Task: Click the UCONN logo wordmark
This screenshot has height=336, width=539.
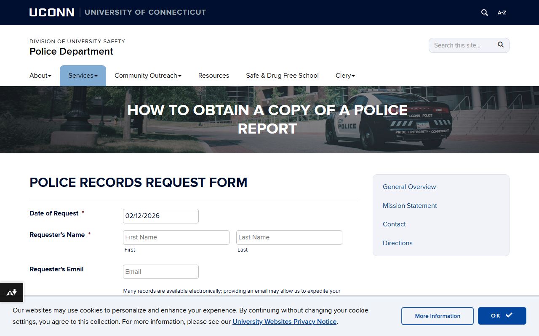Action: [x=52, y=12]
